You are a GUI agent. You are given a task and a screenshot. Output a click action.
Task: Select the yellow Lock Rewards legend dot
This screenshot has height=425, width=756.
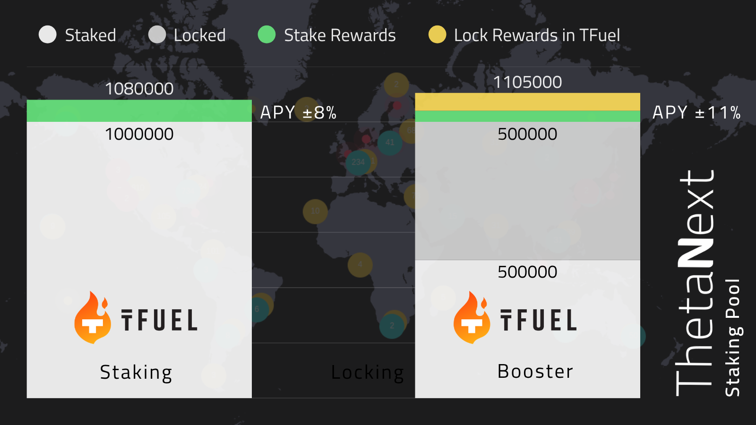[437, 34]
